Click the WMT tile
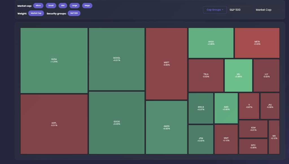Viewport: 289px width, 164px height. coord(226,139)
